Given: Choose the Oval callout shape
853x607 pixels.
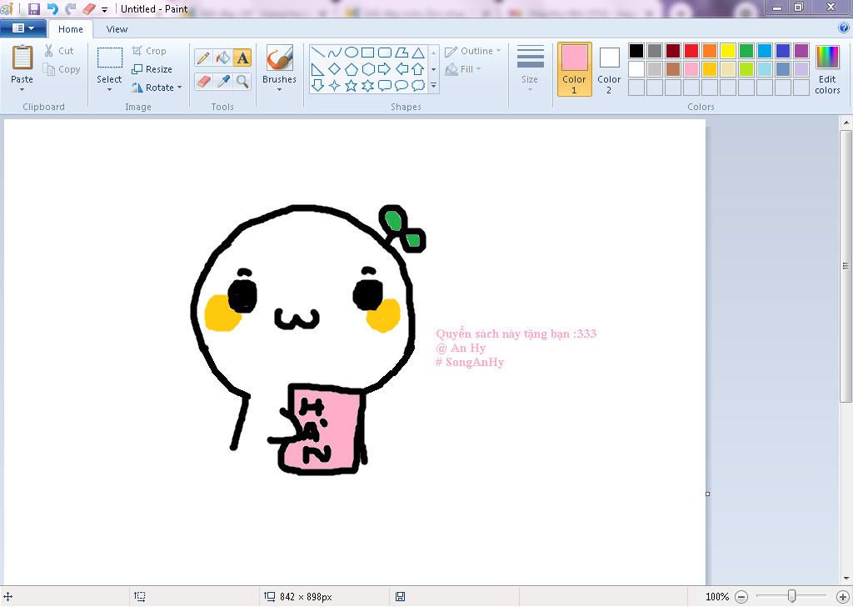Looking at the screenshot, I should [402, 86].
